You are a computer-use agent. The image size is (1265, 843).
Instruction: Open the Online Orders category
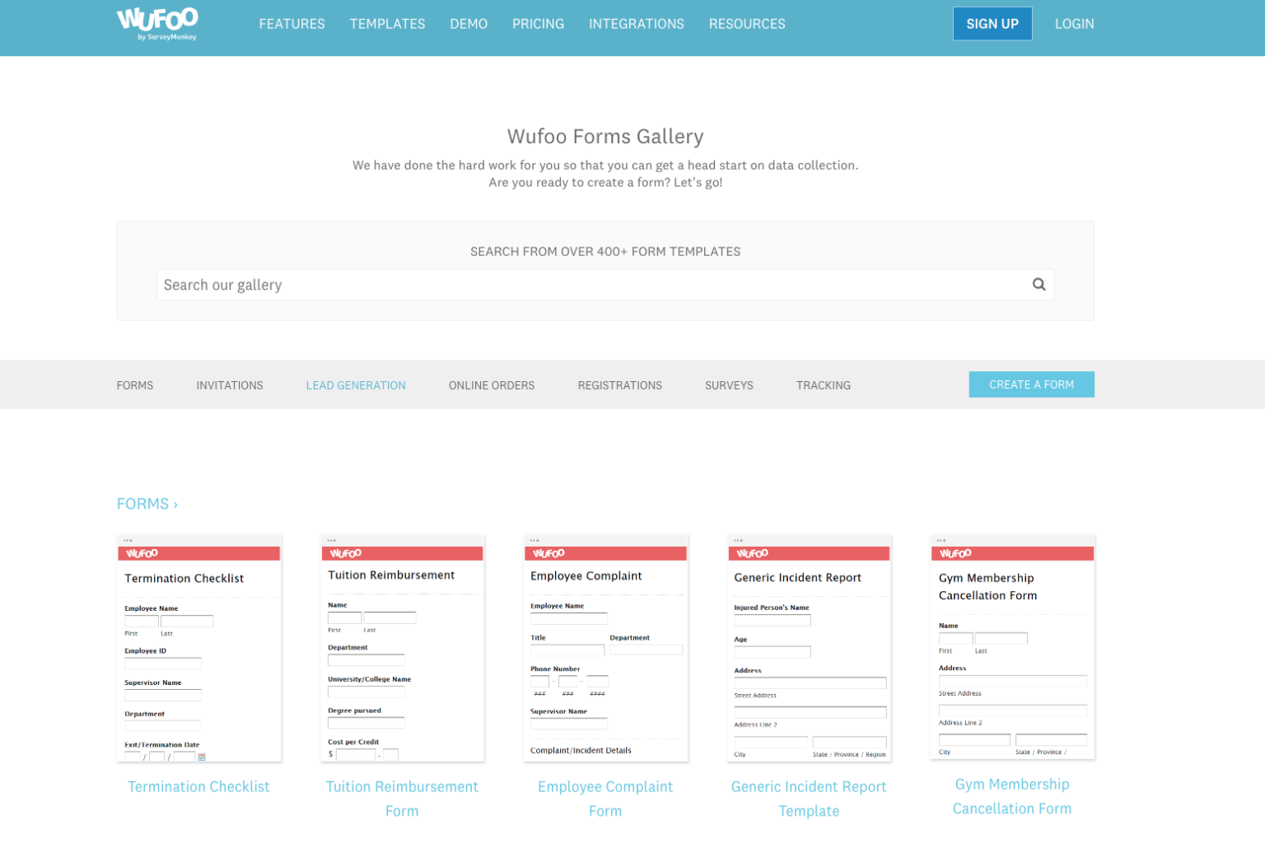492,385
